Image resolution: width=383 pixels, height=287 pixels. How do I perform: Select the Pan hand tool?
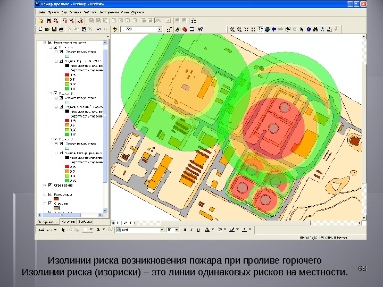(x=260, y=29)
